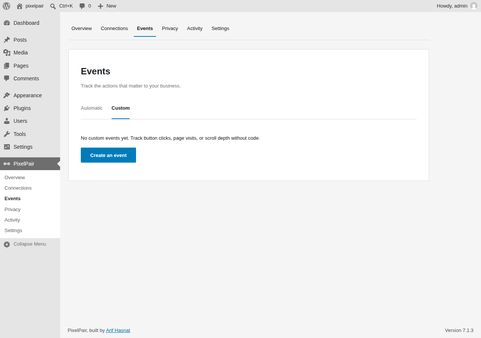This screenshot has height=338, width=481.
Task: Click the Users person icon
Action: pos(7,121)
